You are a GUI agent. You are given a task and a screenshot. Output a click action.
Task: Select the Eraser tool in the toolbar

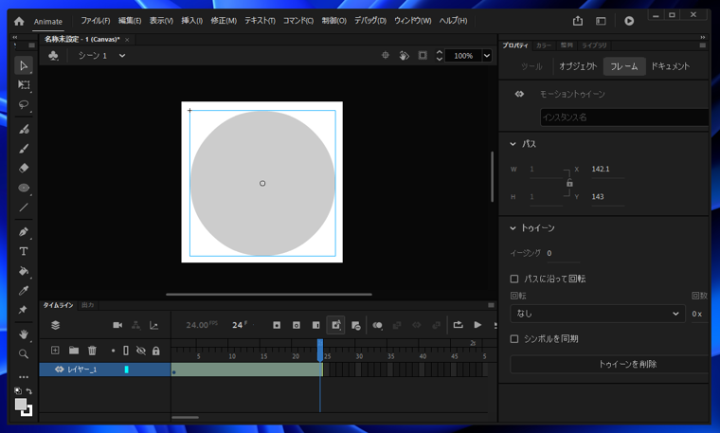pyautogui.click(x=24, y=168)
